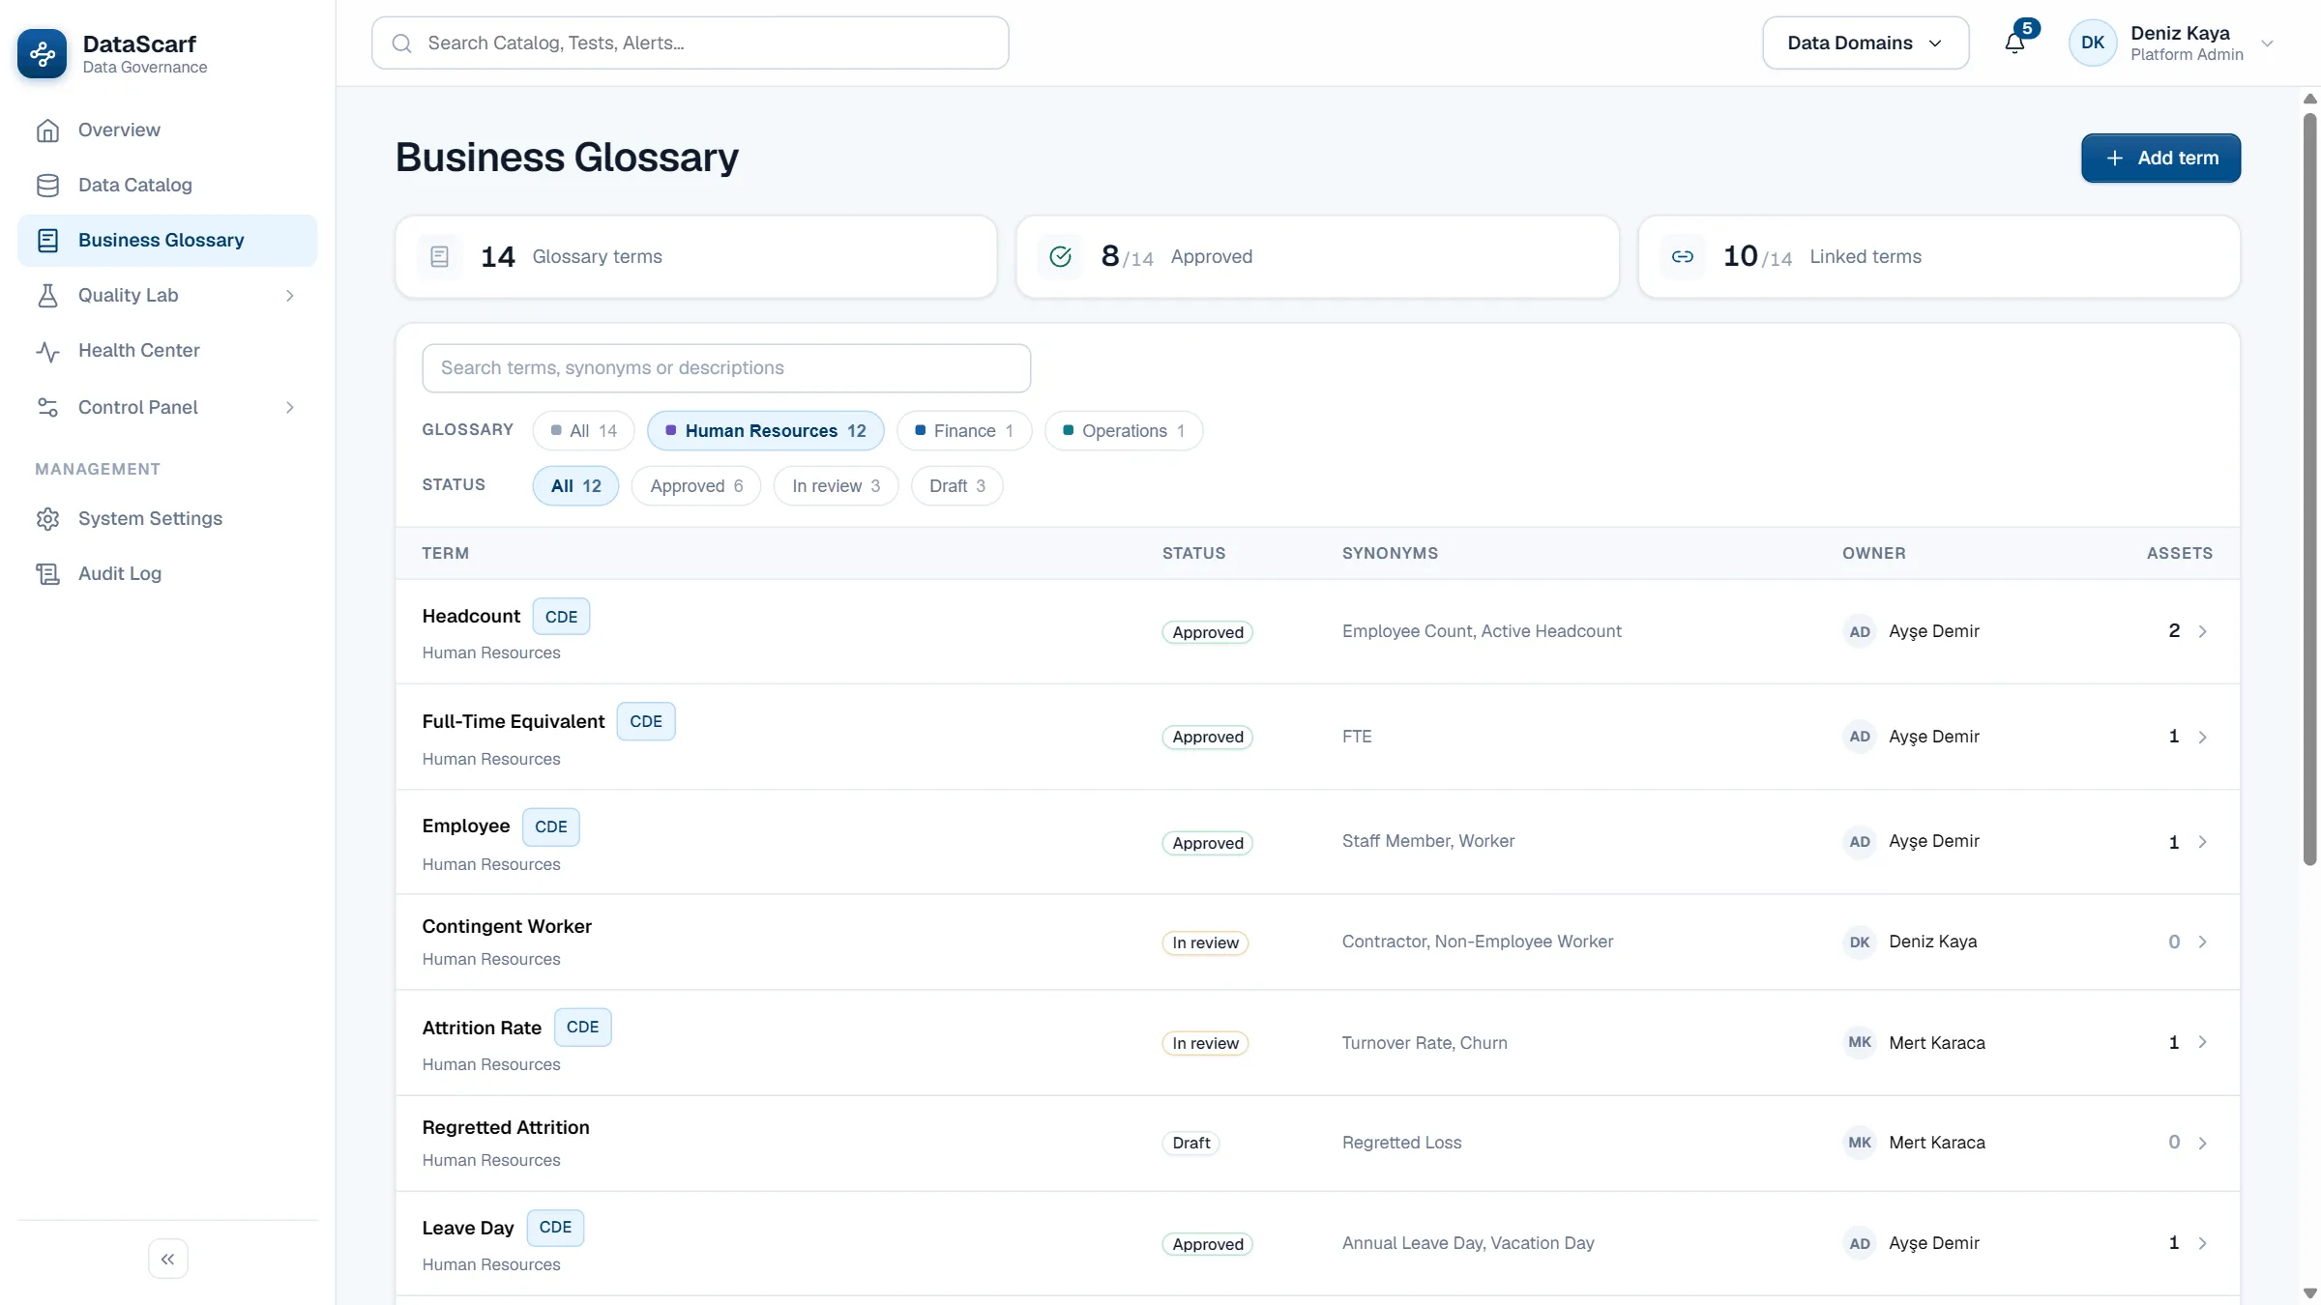Collapse sidebar with double-chevron icon
The height and width of the screenshot is (1305, 2321).
click(168, 1259)
